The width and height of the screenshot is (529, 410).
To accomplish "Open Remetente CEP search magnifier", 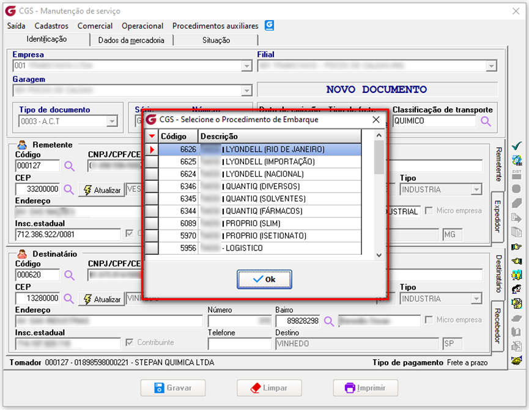I will pos(68,189).
